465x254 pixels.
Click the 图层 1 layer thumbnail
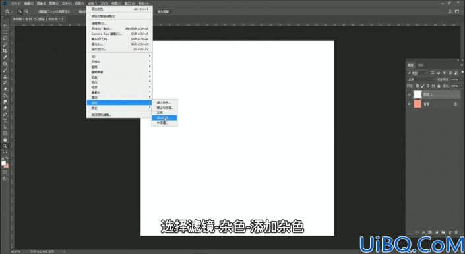(x=418, y=94)
